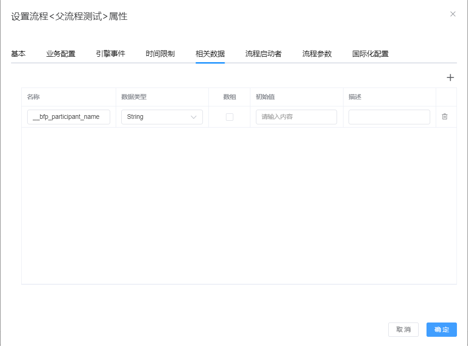Open the 业务配置 tab
The image size is (468, 346).
tap(60, 53)
